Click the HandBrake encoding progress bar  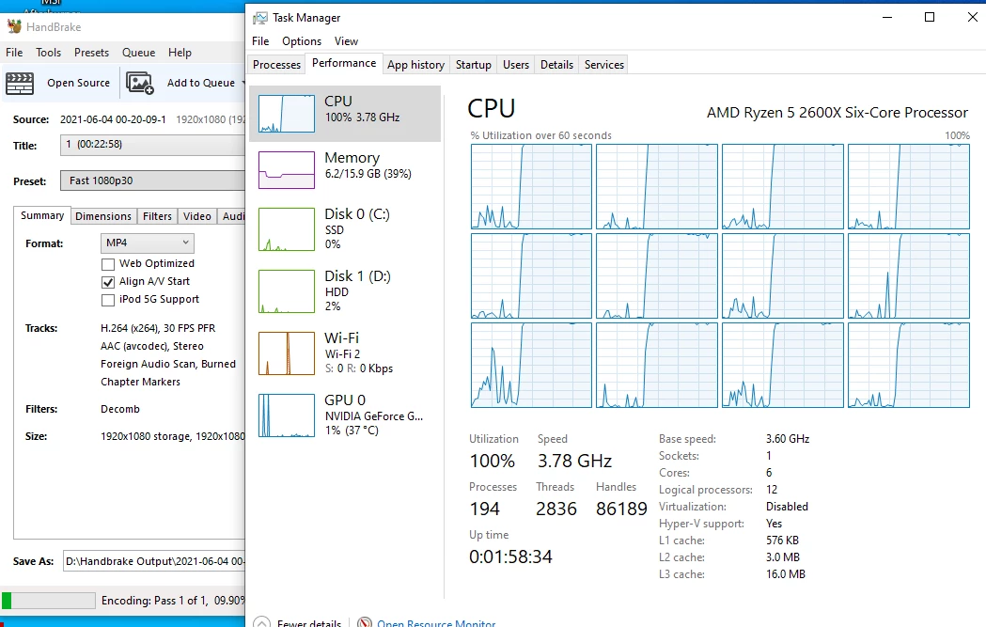coord(49,601)
